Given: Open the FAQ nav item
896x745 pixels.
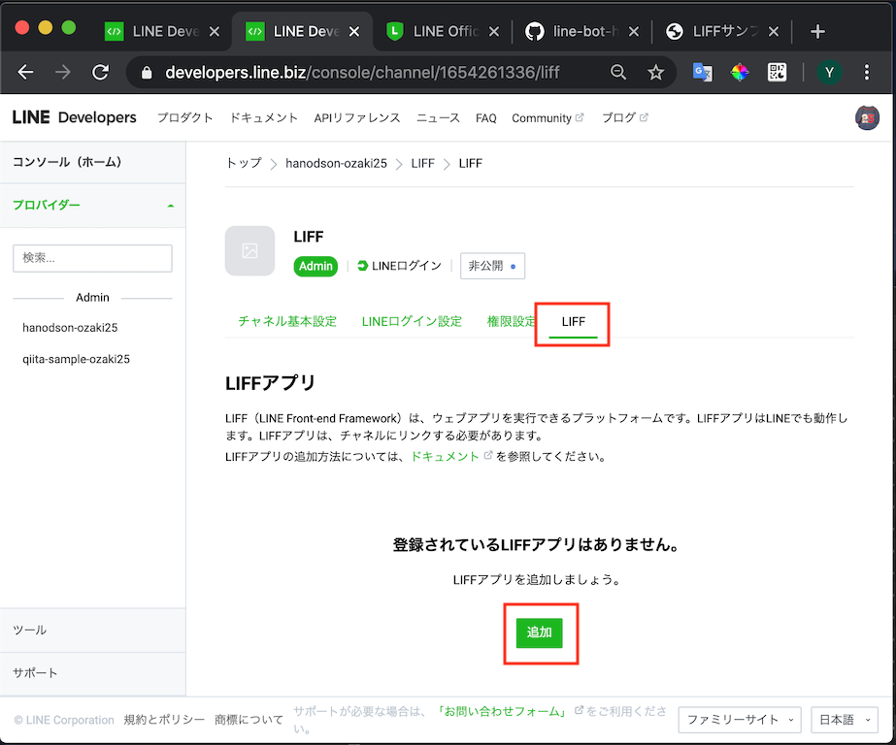Looking at the screenshot, I should click(x=485, y=118).
